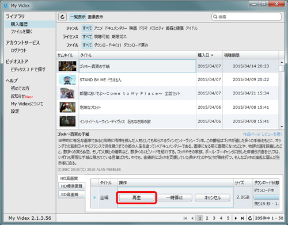Filter license by 視聴可能
The width and height of the screenshot is (288, 225).
pyautogui.click(x=102, y=36)
